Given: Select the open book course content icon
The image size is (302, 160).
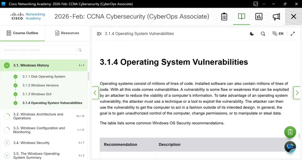Looking at the screenshot, I should click(242, 16).
